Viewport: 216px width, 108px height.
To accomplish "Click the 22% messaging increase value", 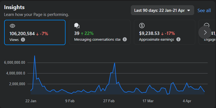I will point(89,33).
